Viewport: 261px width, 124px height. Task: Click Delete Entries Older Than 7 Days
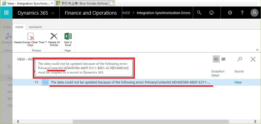click(30, 39)
